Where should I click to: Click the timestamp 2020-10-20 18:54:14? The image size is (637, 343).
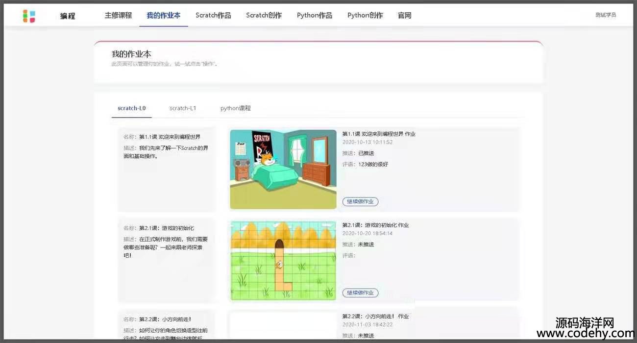(x=367, y=233)
